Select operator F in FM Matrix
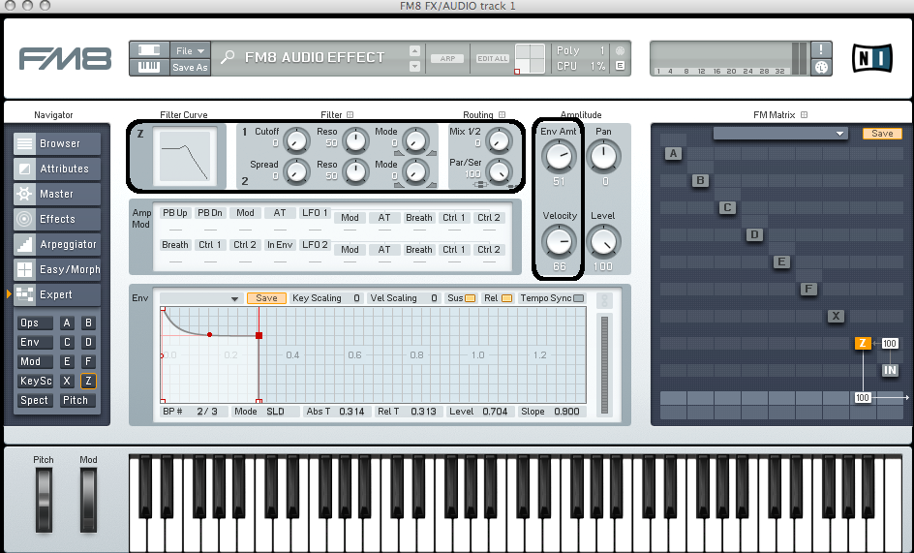Screen dimensions: 914x553 pyautogui.click(x=808, y=289)
